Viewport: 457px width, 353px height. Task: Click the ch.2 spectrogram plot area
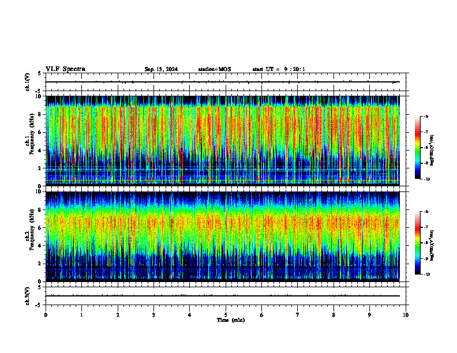pos(223,236)
